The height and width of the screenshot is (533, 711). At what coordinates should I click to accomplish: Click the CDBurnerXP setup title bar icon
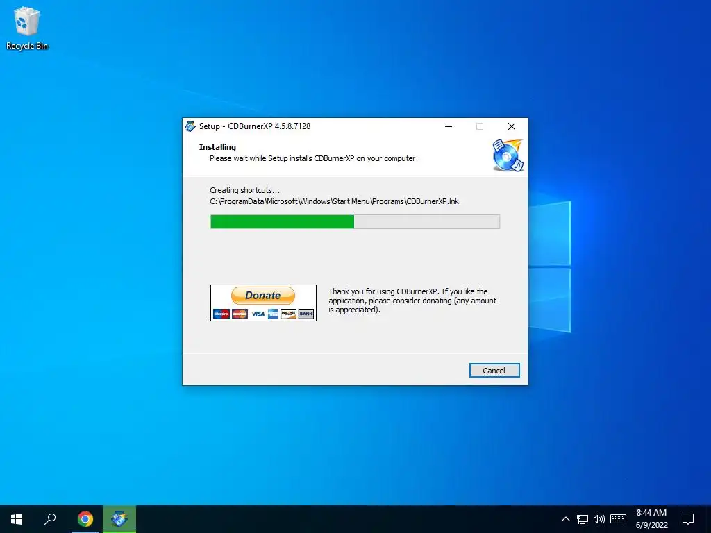point(190,126)
